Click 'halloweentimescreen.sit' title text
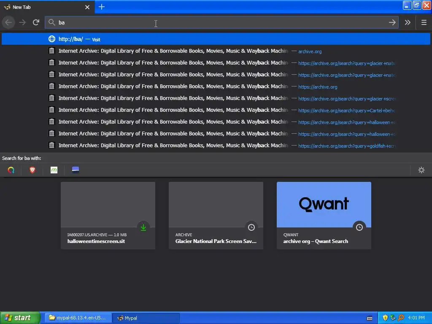The height and width of the screenshot is (324, 432). [96, 241]
